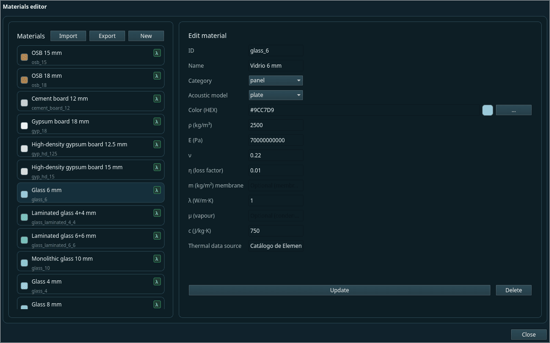
Task: Click the lambda icon on Cement board 12 mm
Action: 157,99
